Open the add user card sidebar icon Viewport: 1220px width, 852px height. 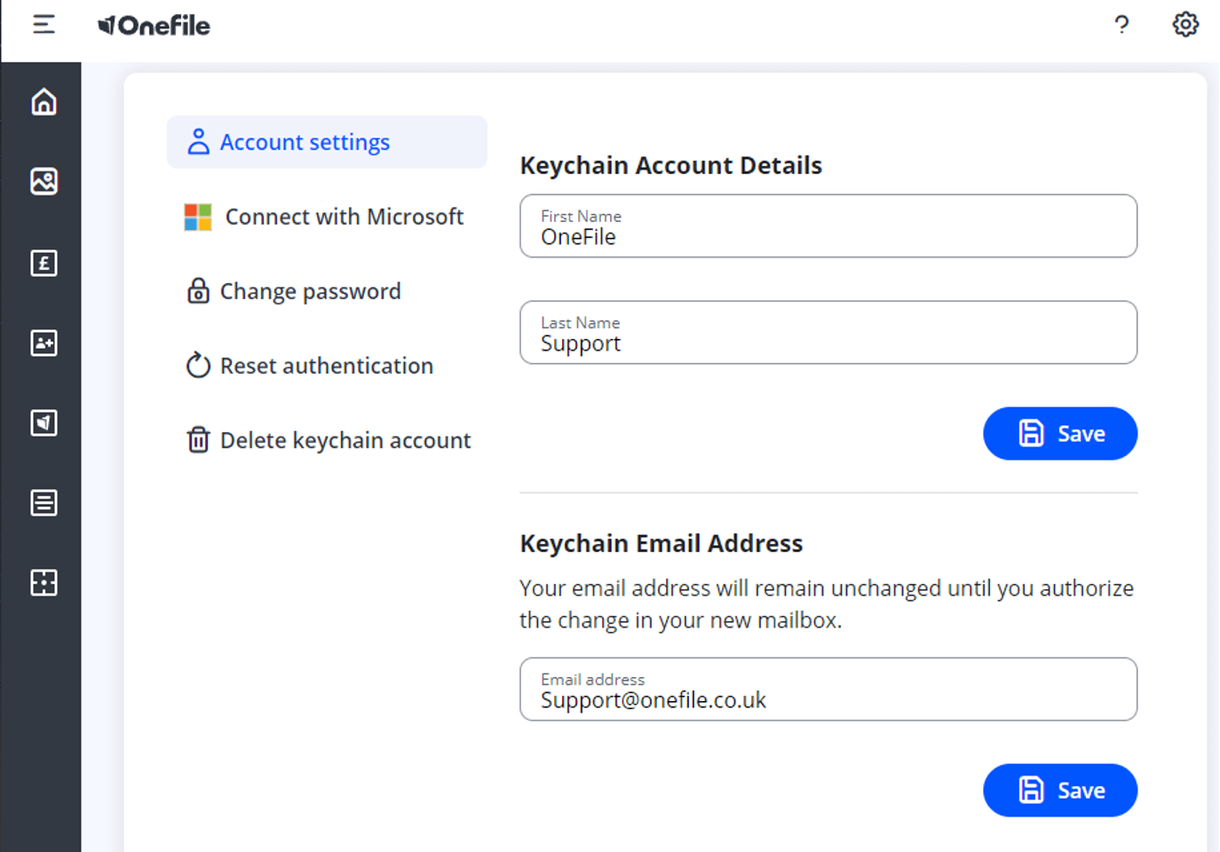pyautogui.click(x=44, y=343)
